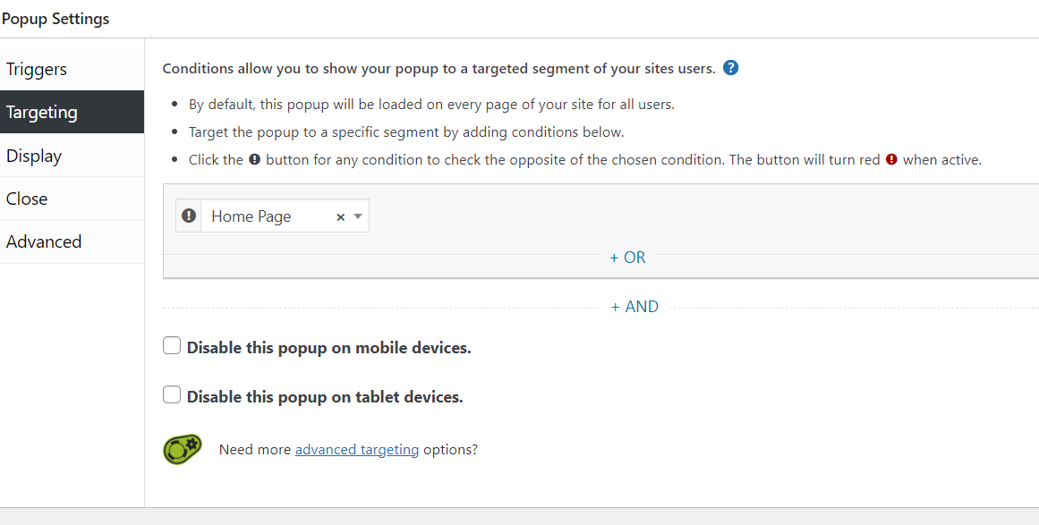
Task: Click the red exclamation icon in instructions
Action: pyautogui.click(x=891, y=160)
